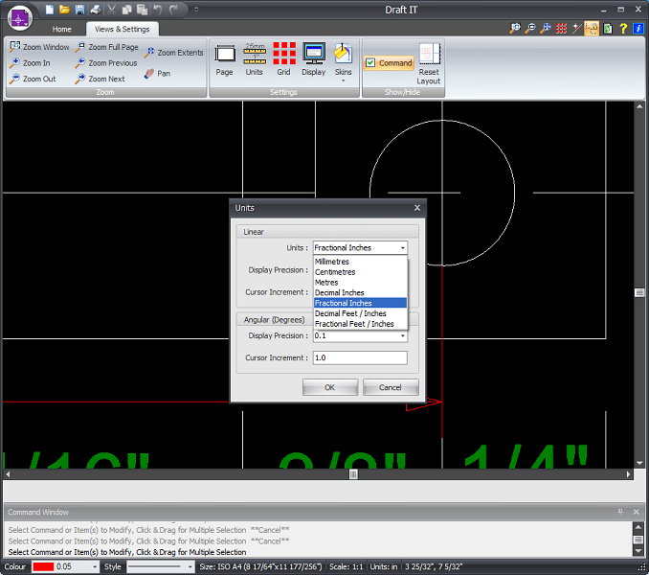
Task: Open the Draft IT application menu orb
Action: 19,18
